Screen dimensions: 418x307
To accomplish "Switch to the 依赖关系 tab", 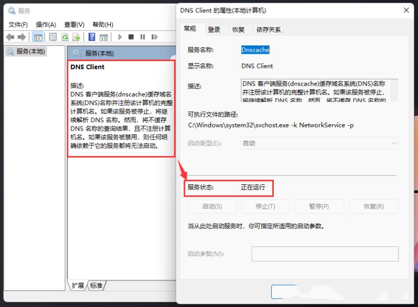I will tap(268, 30).
